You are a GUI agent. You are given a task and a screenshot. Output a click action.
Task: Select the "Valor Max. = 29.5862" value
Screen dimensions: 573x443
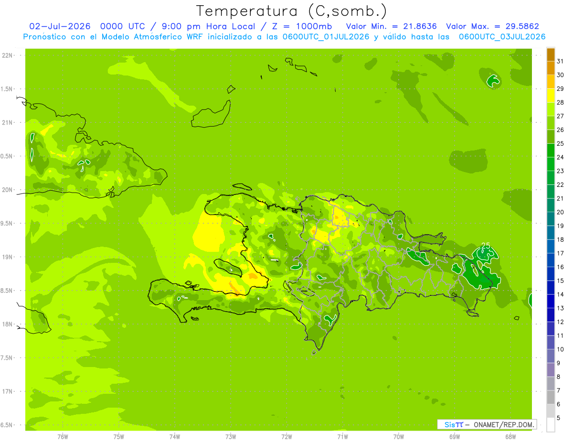[x=493, y=26]
